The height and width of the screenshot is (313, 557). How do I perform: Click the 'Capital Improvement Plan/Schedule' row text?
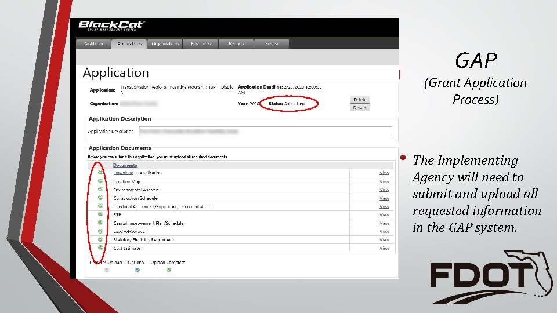pos(149,223)
